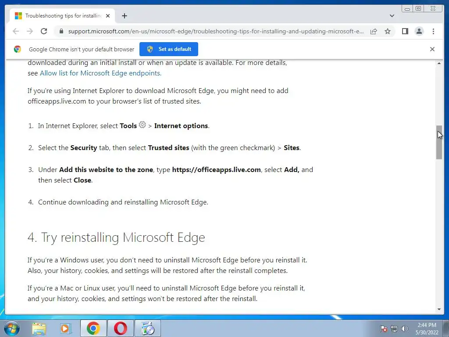Close the Troubleshooting tips tab
This screenshot has height=337, width=449.
click(108, 16)
